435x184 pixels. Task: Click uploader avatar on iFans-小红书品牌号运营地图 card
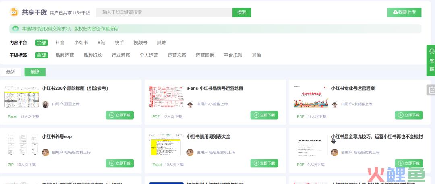[190, 104]
